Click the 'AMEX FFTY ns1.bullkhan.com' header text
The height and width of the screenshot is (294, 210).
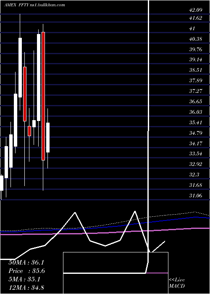[x=34, y=5]
